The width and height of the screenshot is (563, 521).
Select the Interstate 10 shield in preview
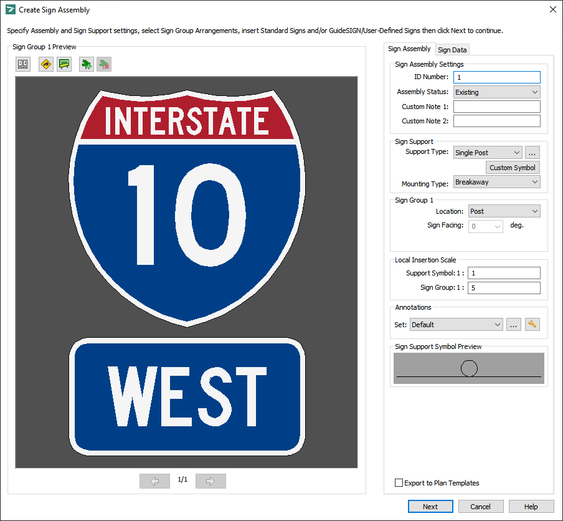coord(187,208)
